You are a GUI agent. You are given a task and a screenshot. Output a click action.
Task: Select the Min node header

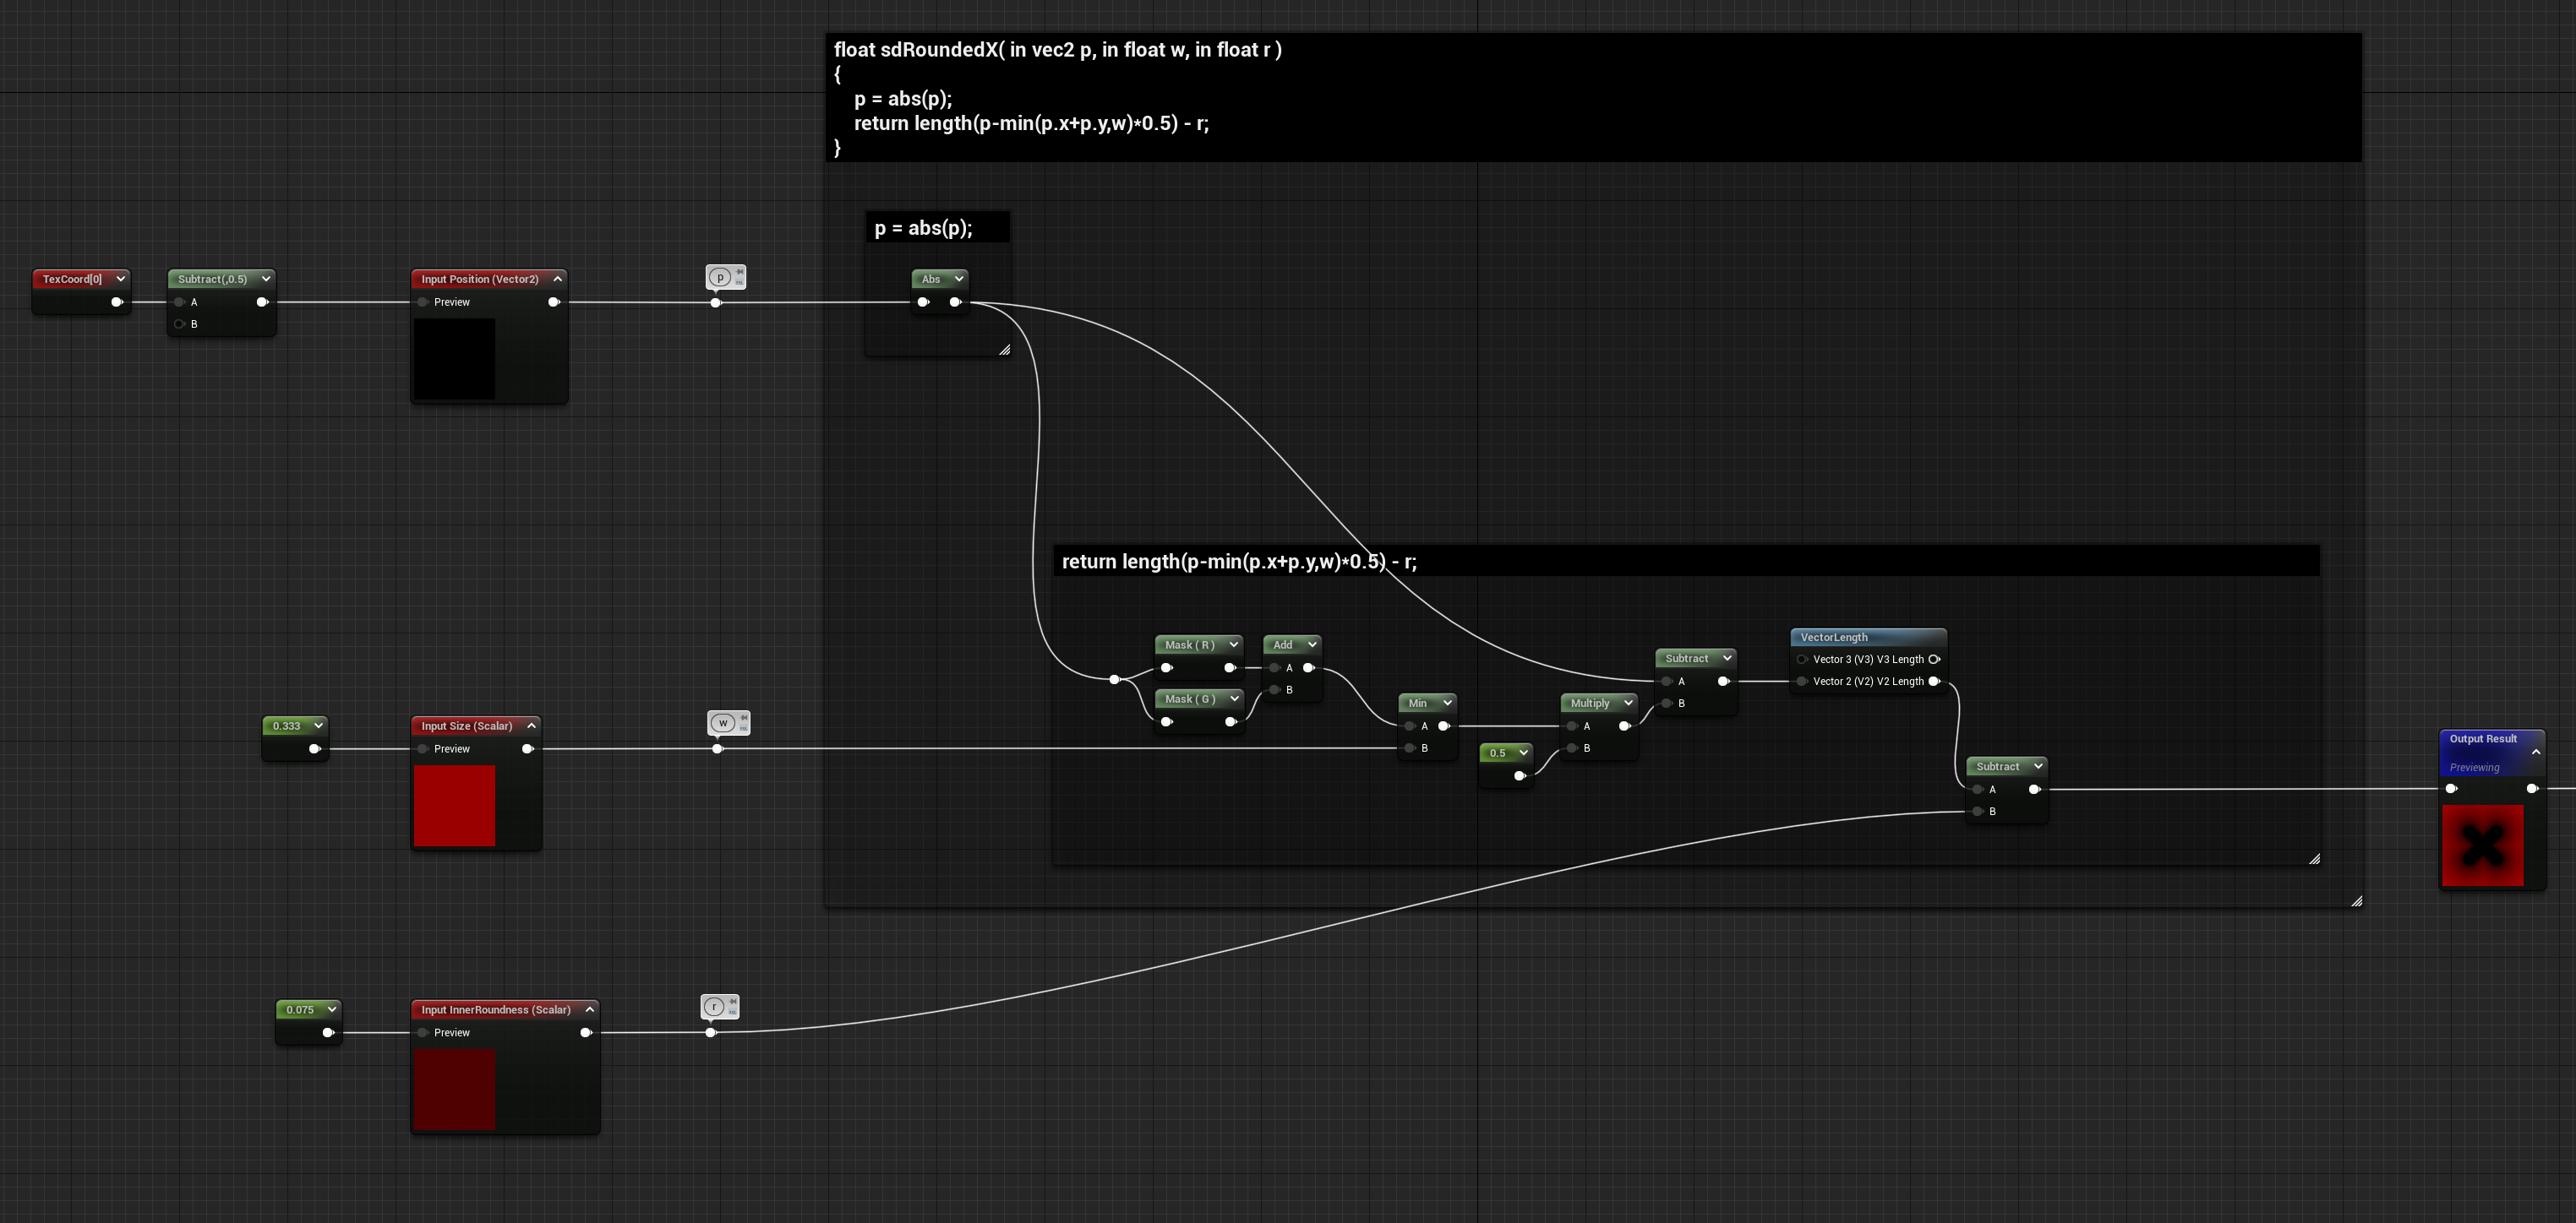pyautogui.click(x=1427, y=703)
